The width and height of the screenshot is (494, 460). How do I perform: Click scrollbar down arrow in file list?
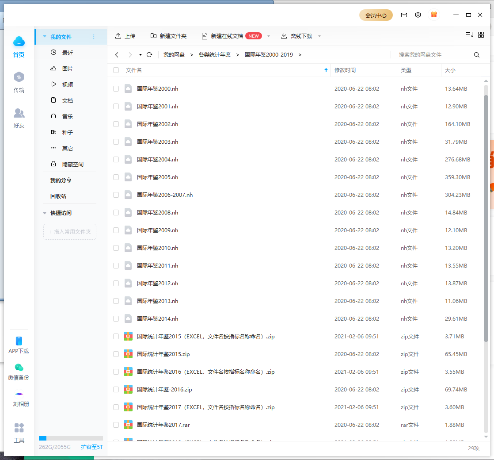pyautogui.click(x=486, y=437)
